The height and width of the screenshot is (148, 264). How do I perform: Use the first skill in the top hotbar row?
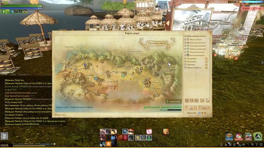tap(103, 132)
